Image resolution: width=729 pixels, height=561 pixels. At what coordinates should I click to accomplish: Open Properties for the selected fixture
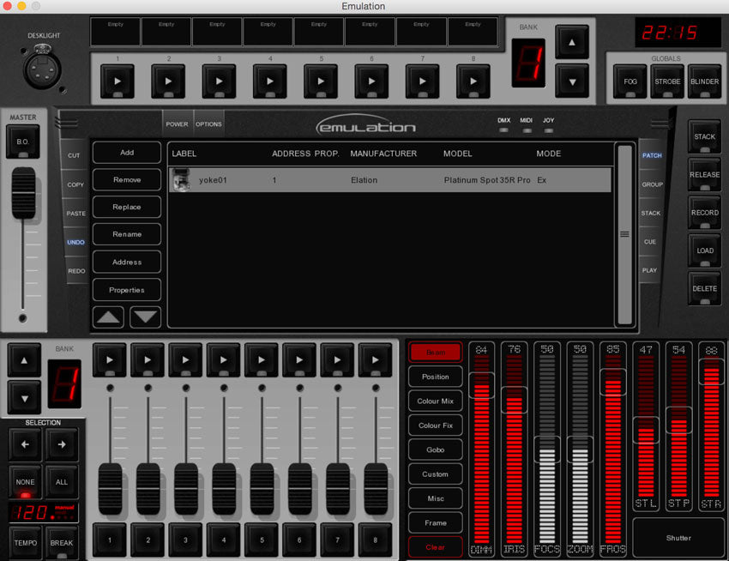(126, 289)
